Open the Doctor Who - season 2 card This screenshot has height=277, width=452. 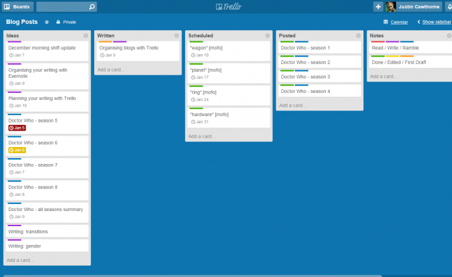point(320,62)
